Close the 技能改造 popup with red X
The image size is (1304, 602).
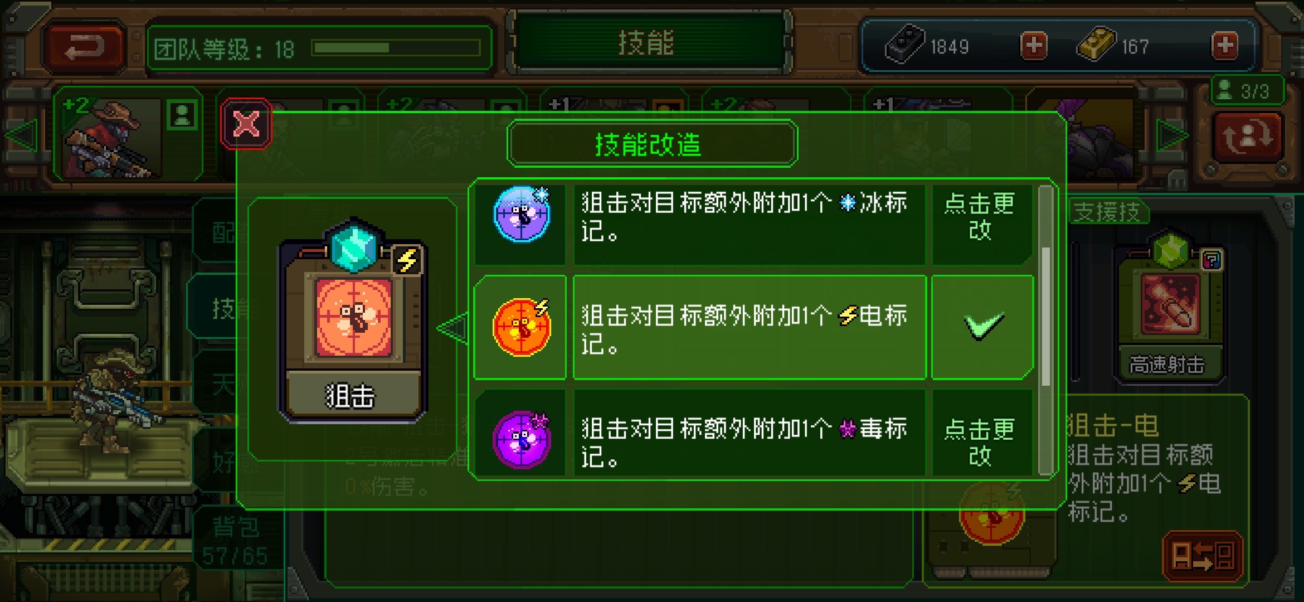(x=246, y=124)
